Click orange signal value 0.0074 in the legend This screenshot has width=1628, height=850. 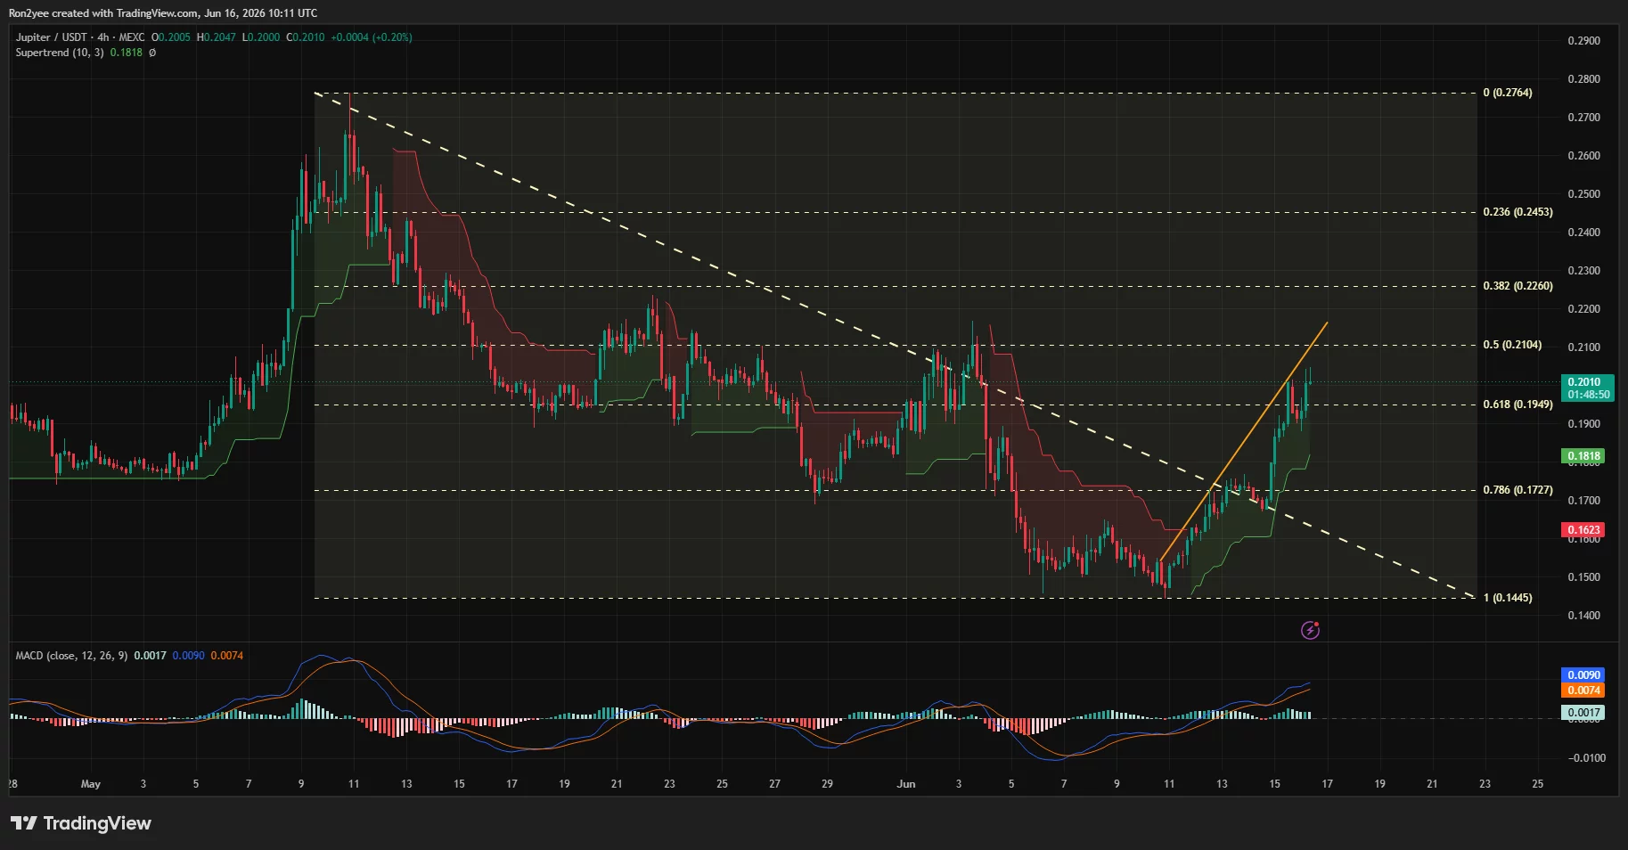tap(227, 656)
